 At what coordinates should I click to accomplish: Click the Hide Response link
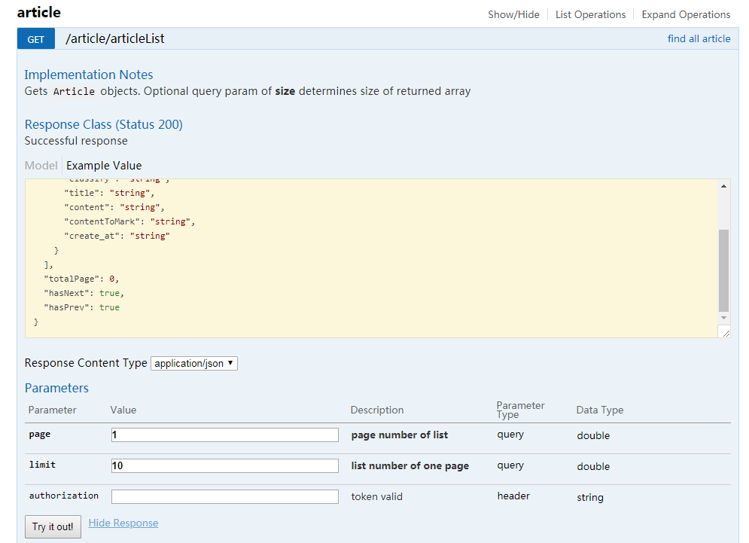coord(123,523)
